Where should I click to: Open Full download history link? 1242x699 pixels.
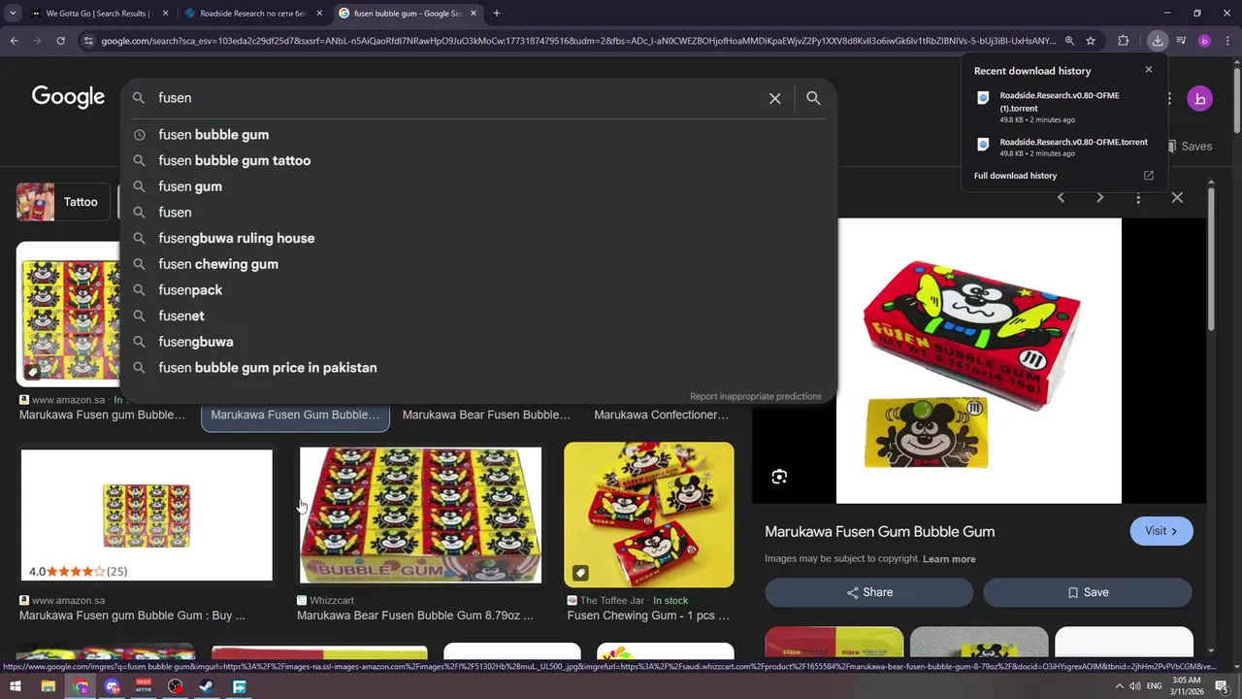coord(1015,176)
